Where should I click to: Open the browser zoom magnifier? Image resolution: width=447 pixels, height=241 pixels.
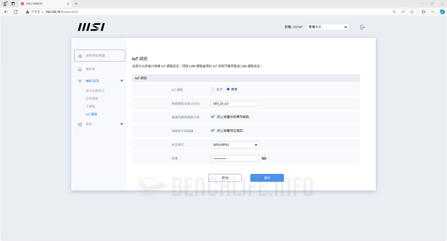tap(394, 12)
